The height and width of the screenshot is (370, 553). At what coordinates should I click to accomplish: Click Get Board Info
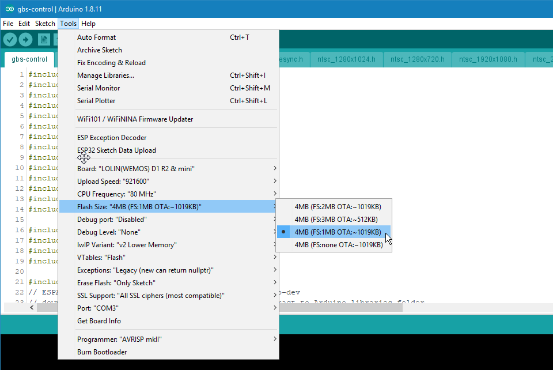point(169,321)
